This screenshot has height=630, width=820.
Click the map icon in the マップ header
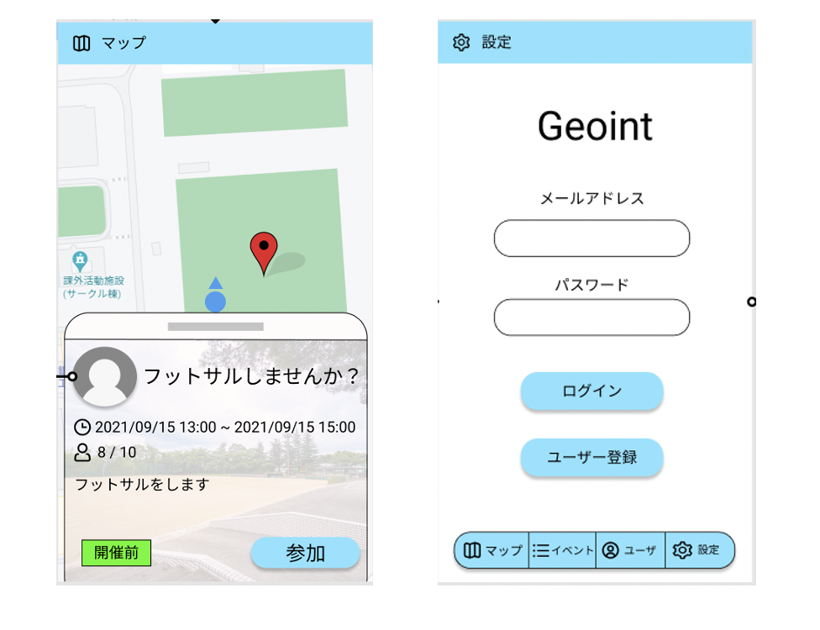(x=81, y=44)
